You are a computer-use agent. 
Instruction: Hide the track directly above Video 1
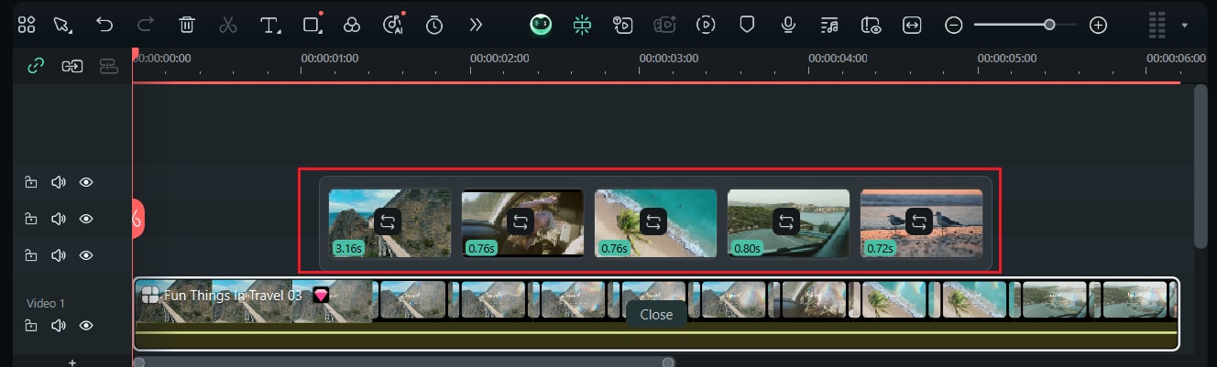click(86, 254)
